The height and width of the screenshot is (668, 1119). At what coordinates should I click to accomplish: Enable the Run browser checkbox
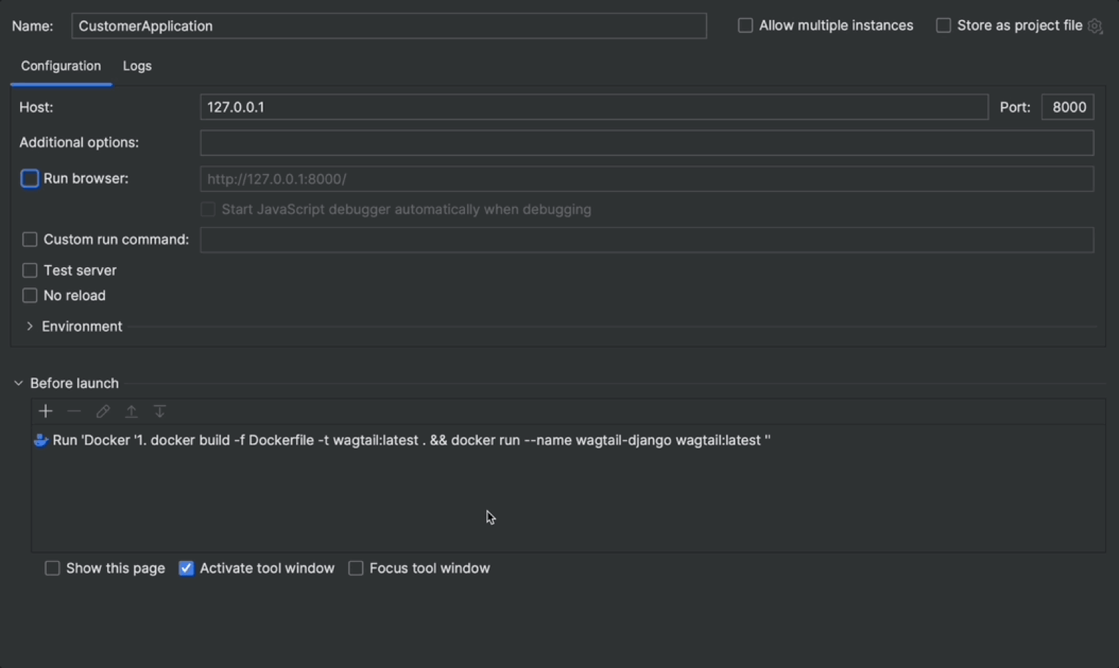pos(30,179)
